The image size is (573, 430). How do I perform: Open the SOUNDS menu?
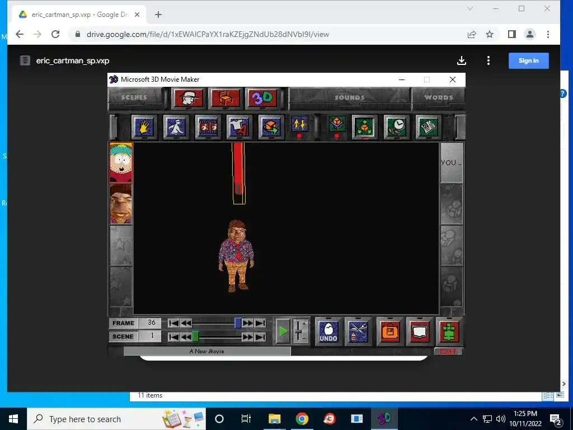tap(349, 97)
